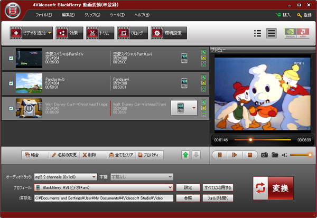The width and height of the screenshot is (317, 218).
Task: Toggle NVIDIA acceleration icon
Action: 291,33
